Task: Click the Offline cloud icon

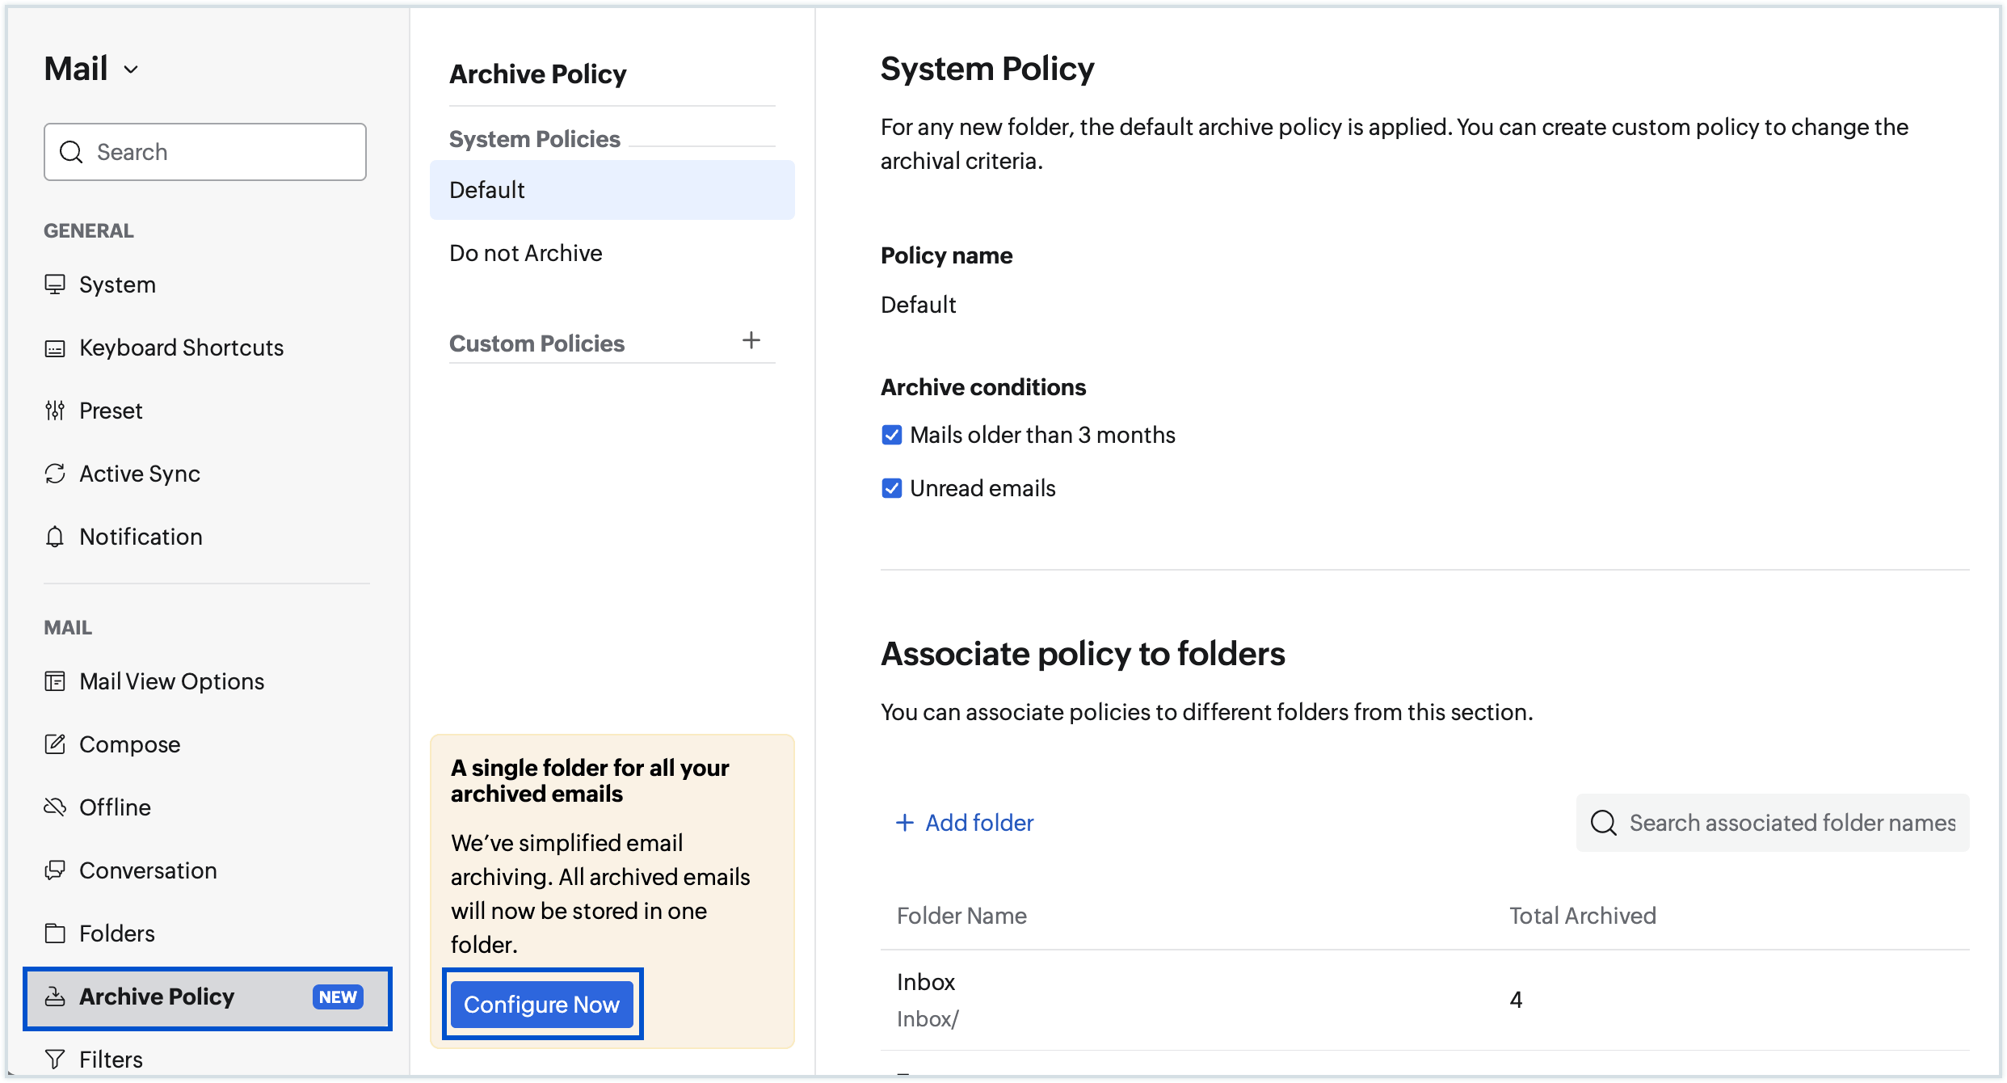Action: click(55, 807)
